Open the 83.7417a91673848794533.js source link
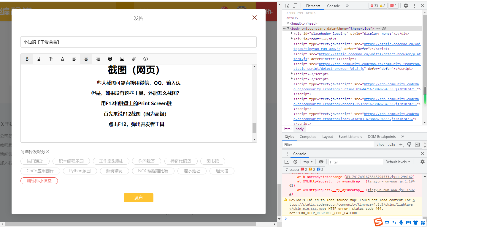 click(380, 177)
